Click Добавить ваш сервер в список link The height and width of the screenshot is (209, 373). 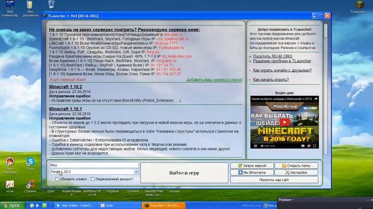(x=214, y=80)
